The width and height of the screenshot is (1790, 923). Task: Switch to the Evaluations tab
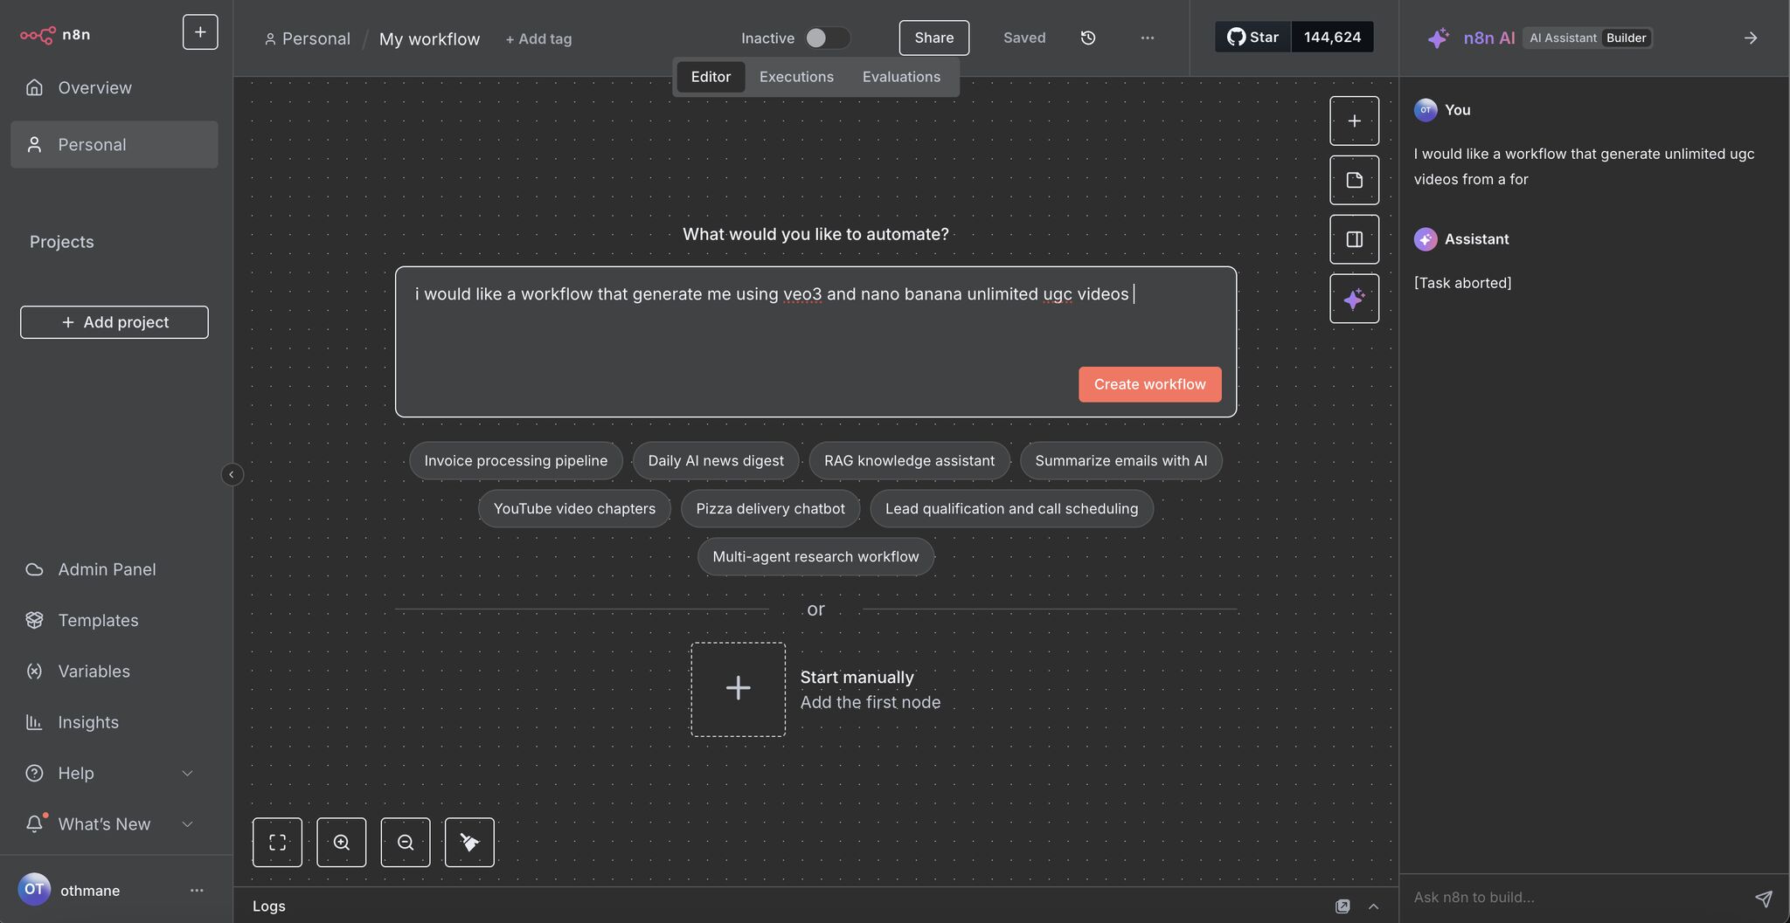[901, 77]
